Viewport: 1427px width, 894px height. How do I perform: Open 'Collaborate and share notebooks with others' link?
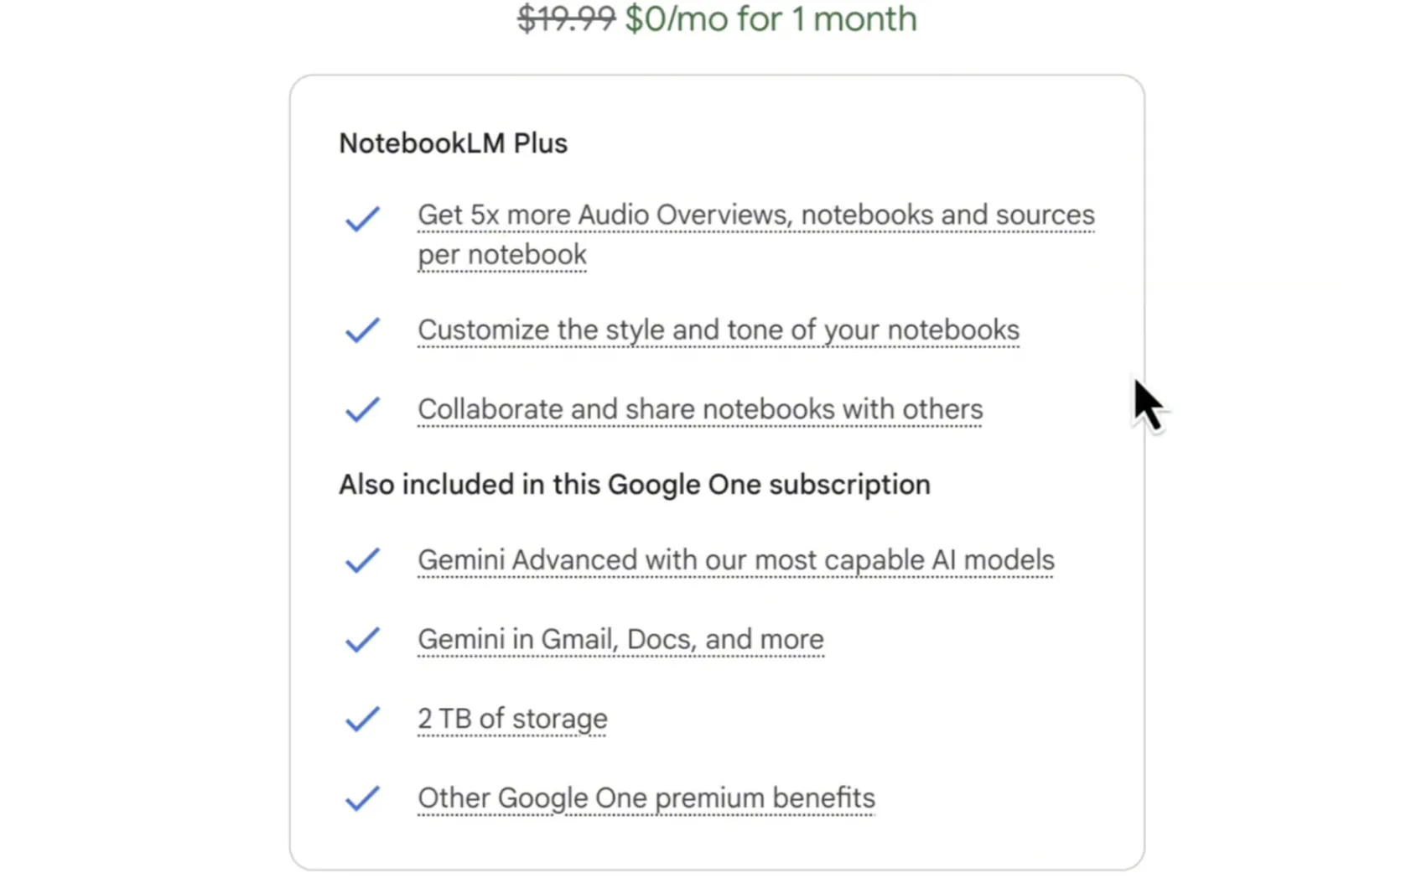point(700,409)
